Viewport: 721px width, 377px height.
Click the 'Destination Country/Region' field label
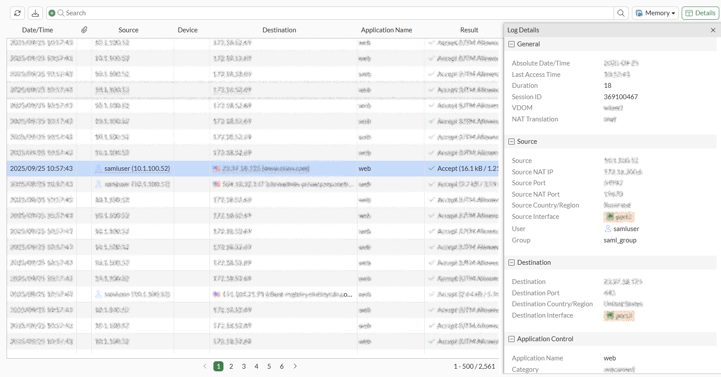click(552, 304)
